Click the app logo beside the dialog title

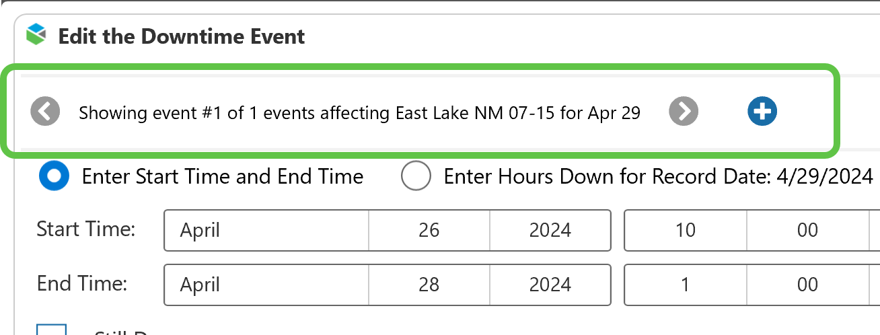[x=36, y=34]
